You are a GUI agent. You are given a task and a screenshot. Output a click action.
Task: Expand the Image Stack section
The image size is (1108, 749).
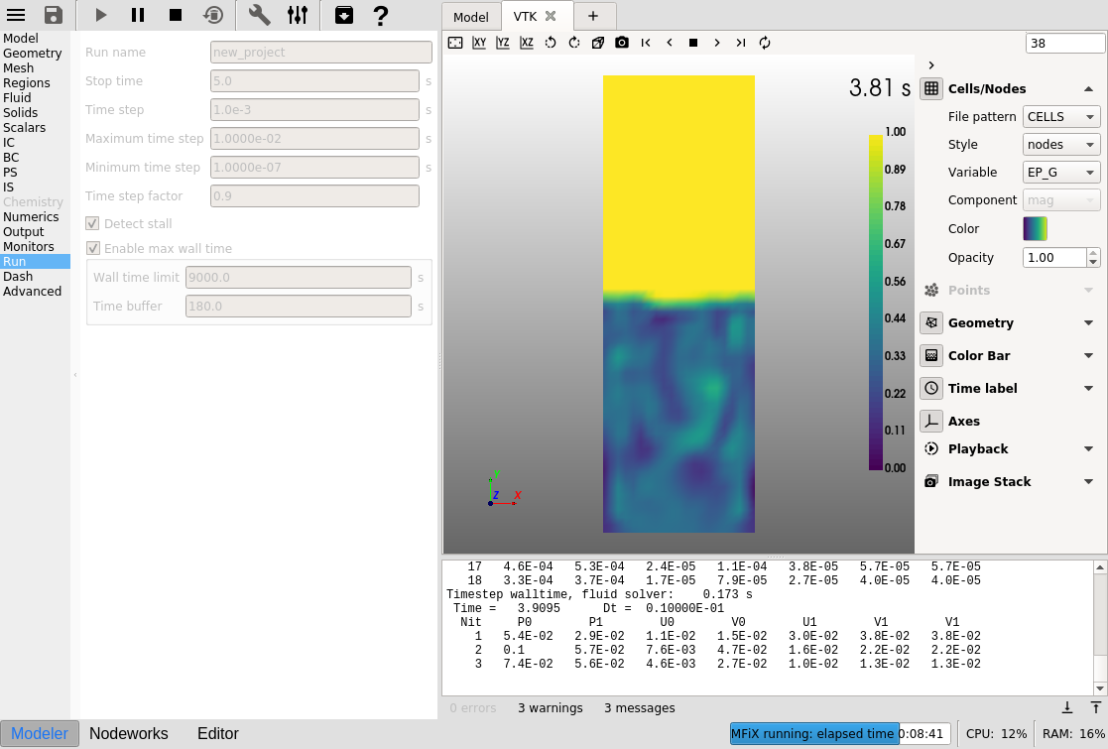(x=1088, y=482)
